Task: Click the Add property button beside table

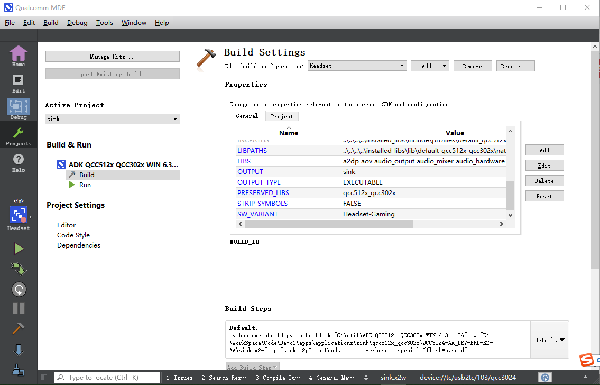Action: 544,150
